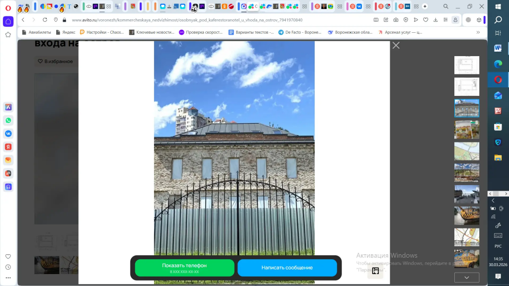Open the Ключевые новости bookmark
Image resolution: width=509 pixels, height=286 pixels.
tap(152, 32)
